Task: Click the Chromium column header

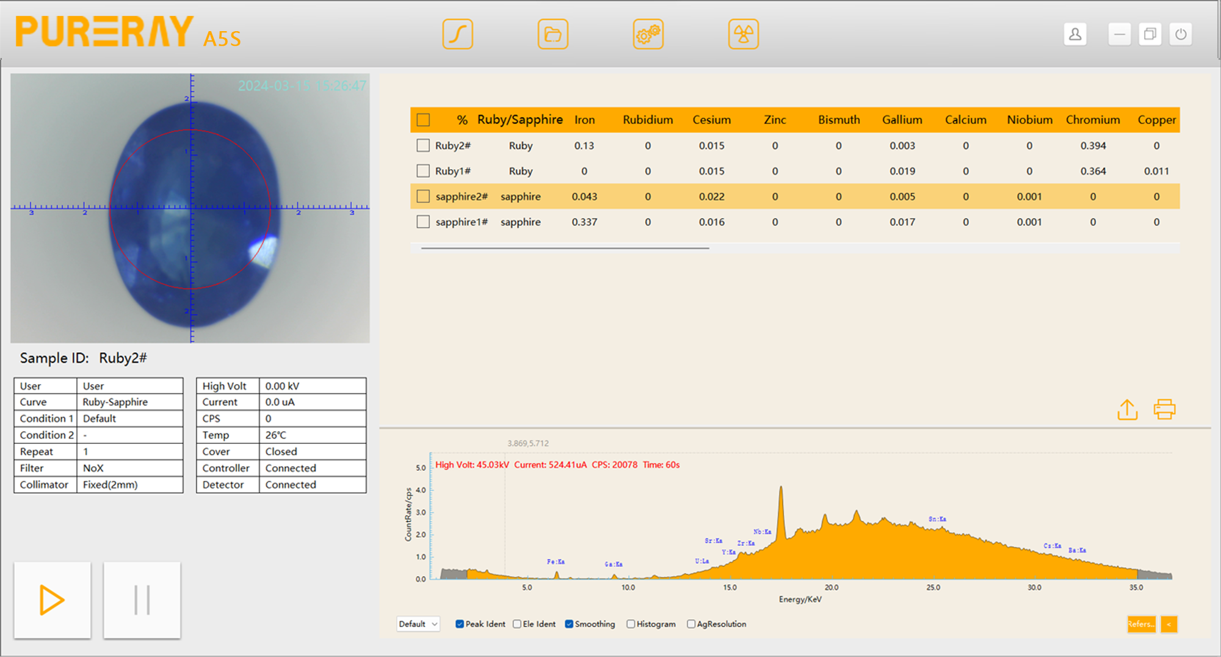Action: pos(1092,120)
